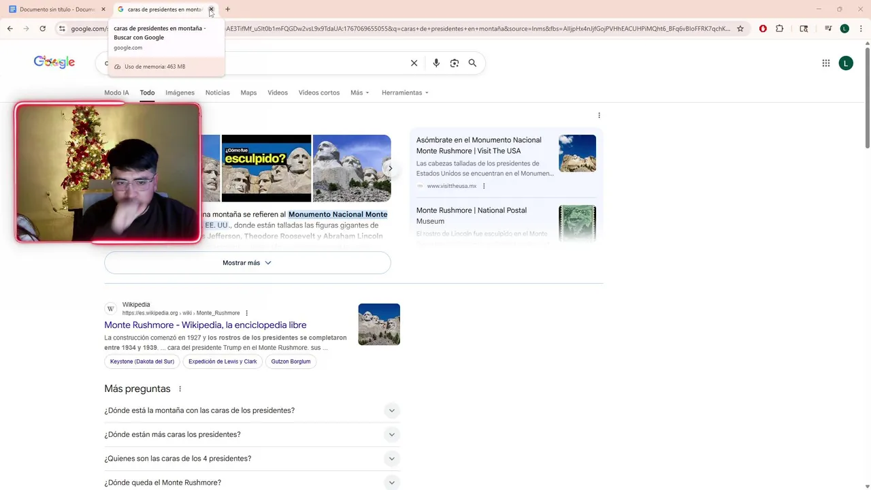
Task: Expand '¿Dónde queda el Monte Rushmore?' question
Action: [x=252, y=483]
